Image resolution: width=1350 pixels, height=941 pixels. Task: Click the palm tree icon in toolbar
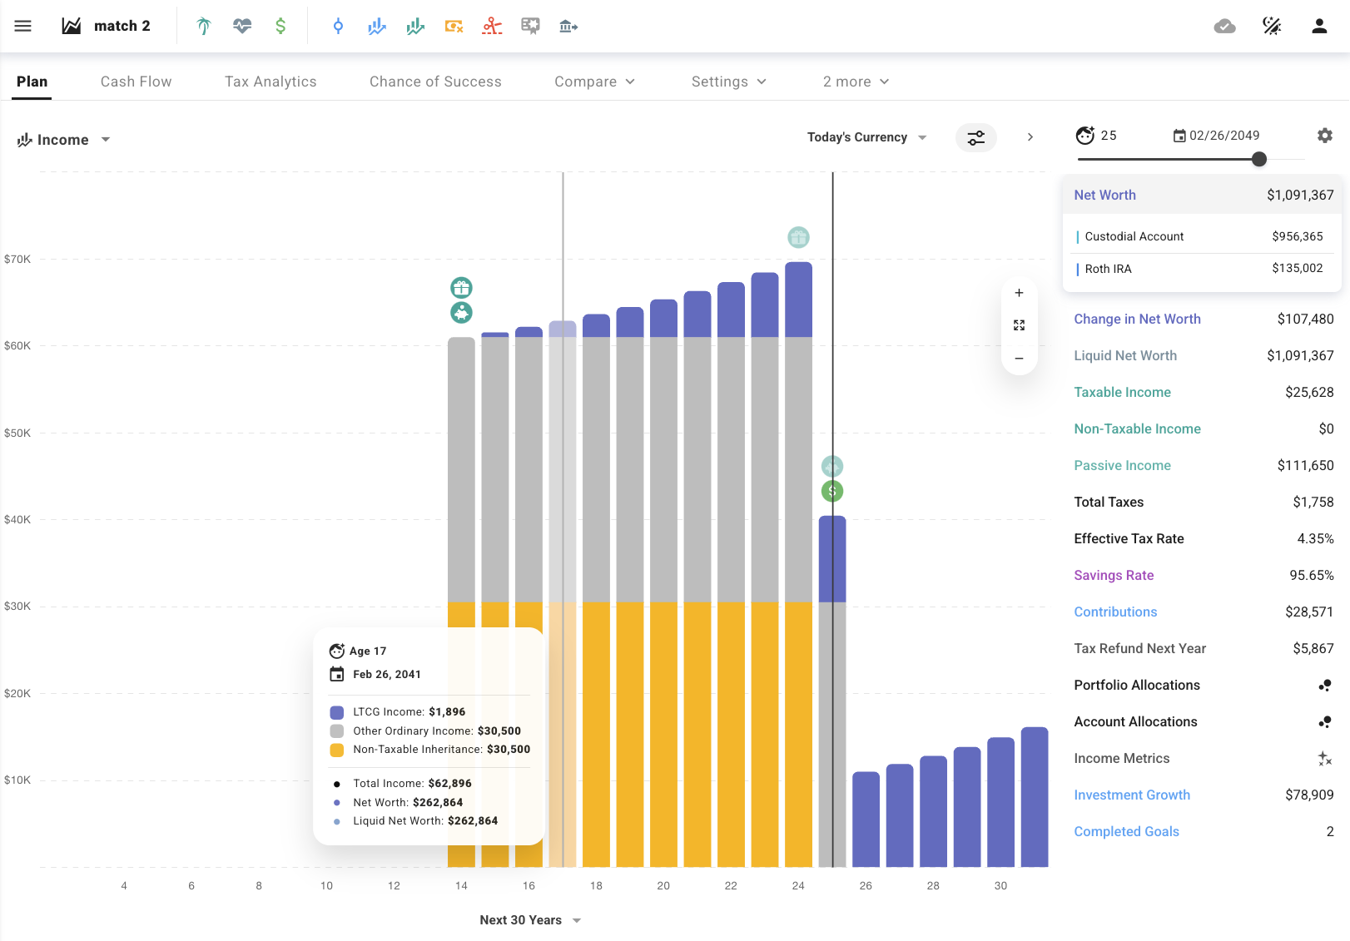204,26
